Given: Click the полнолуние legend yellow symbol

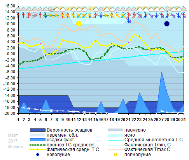Looking at the screenshot, I should [115, 155].
